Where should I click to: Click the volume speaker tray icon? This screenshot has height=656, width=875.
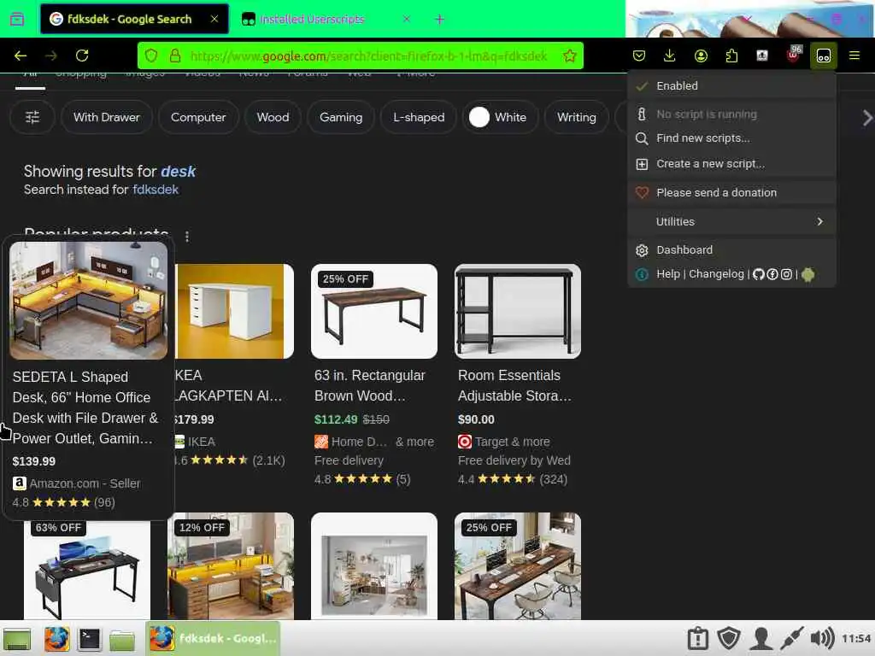pos(822,639)
